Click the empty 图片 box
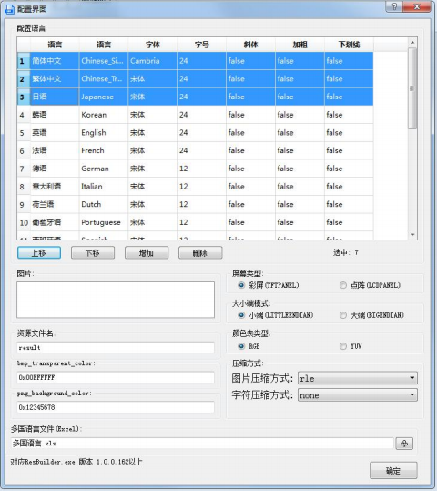Screen dimensions: 437x491 (116, 300)
